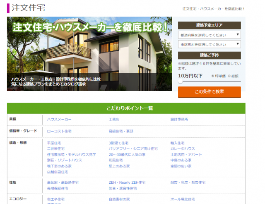Select the 坪単価 radio button
This screenshot has width=265, height=204.
pyautogui.click(x=213, y=76)
